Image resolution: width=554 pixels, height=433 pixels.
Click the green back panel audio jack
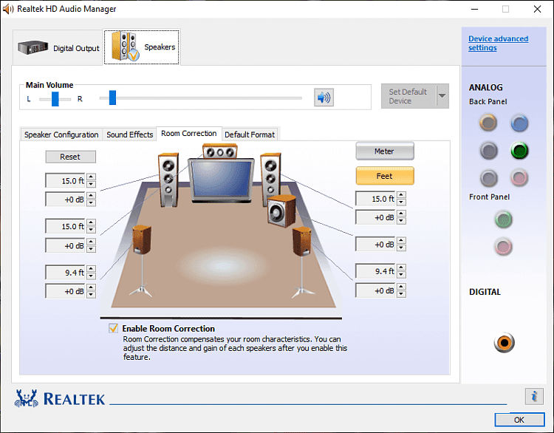pyautogui.click(x=519, y=151)
